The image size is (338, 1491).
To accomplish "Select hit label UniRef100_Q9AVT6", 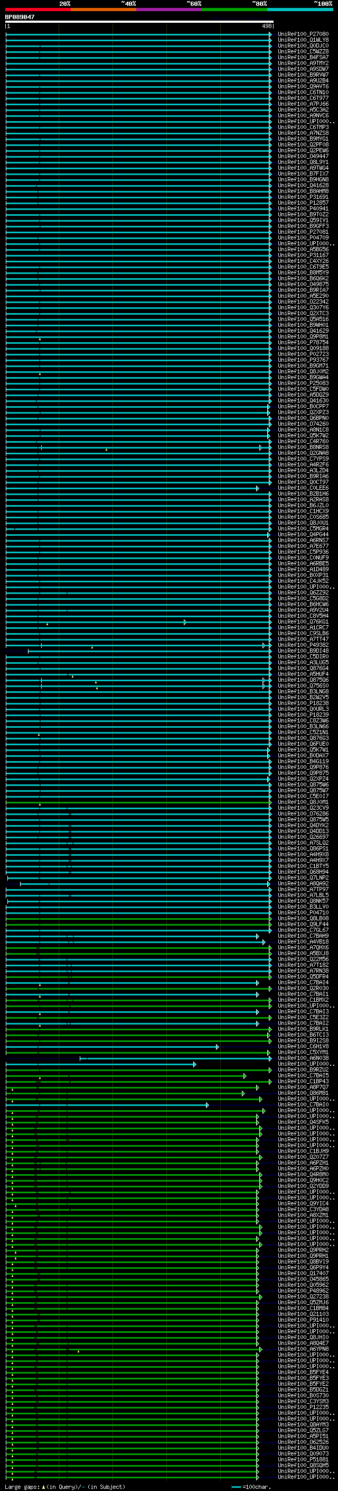I will 303,86.
